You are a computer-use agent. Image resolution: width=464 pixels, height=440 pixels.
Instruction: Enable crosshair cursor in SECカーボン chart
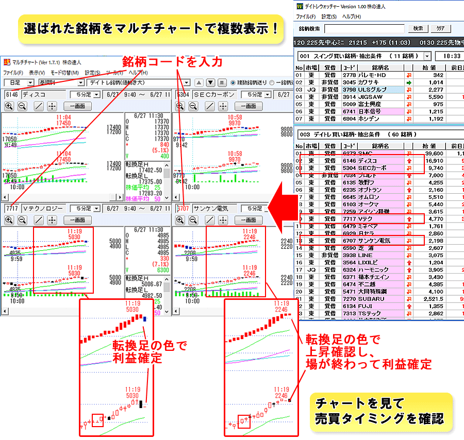(223, 106)
